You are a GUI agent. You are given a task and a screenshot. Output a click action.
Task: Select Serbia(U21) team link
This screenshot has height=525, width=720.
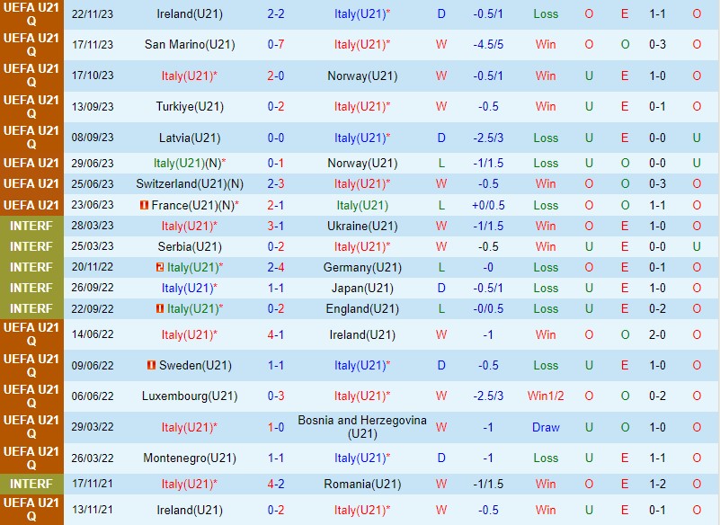189,246
